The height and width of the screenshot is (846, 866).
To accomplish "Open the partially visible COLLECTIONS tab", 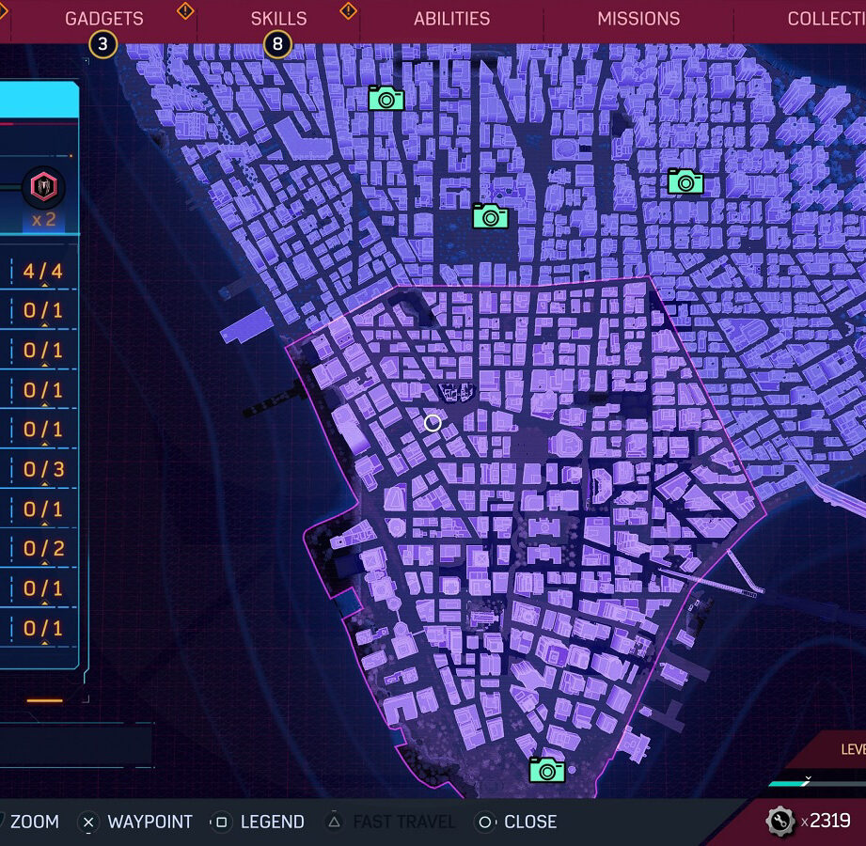I will pos(827,19).
